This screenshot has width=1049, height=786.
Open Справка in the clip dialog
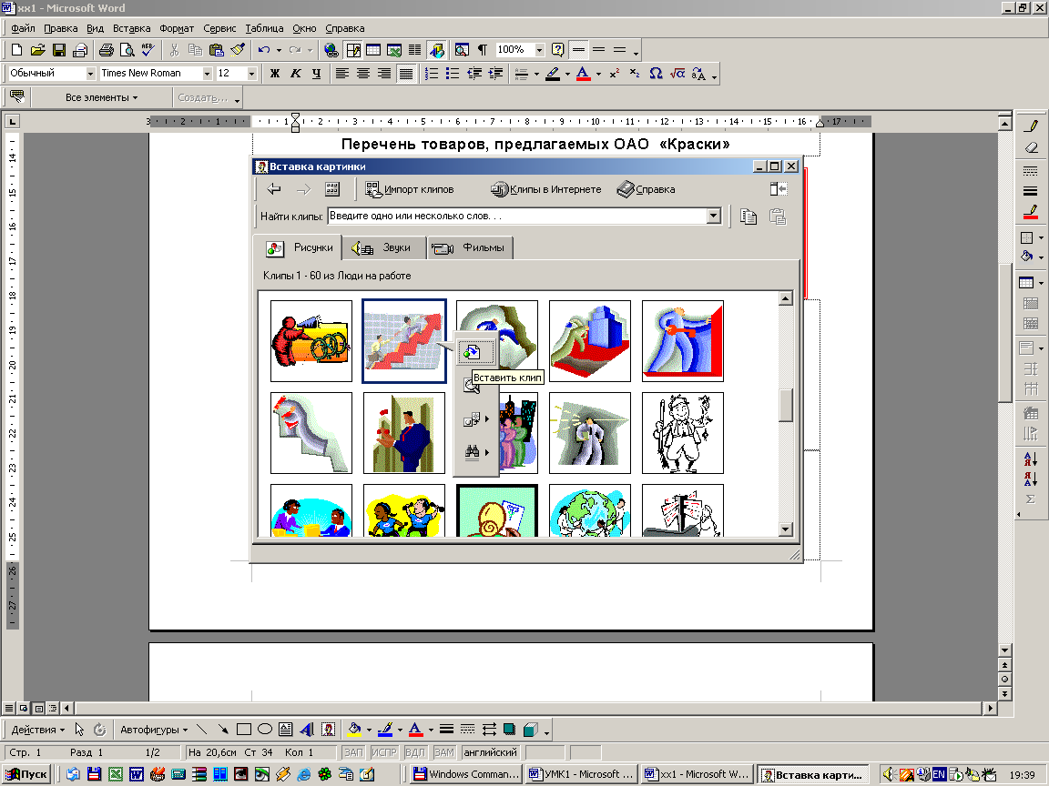647,190
